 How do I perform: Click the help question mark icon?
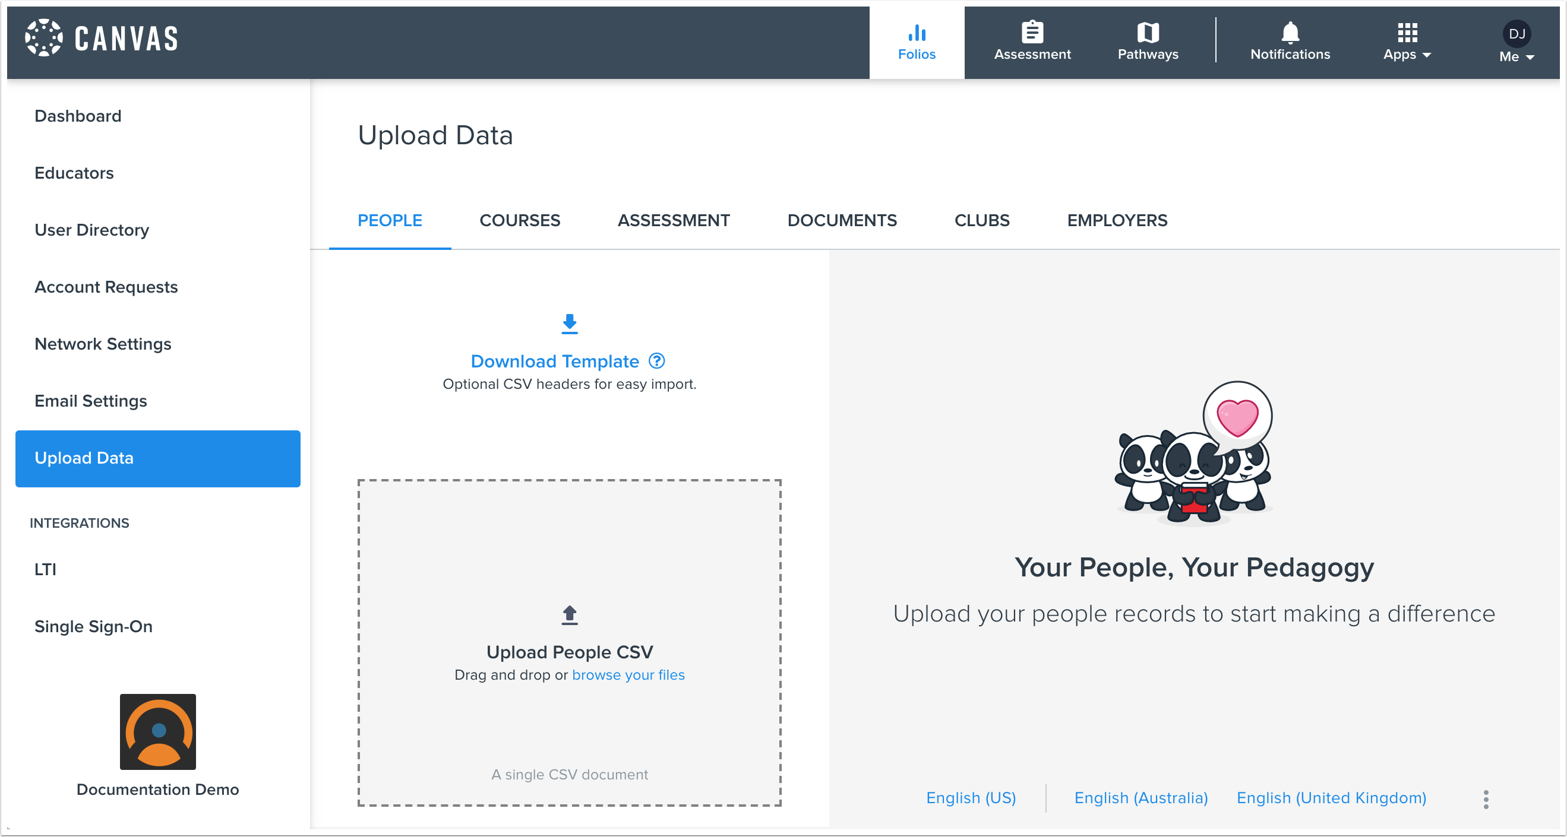pyautogui.click(x=656, y=361)
